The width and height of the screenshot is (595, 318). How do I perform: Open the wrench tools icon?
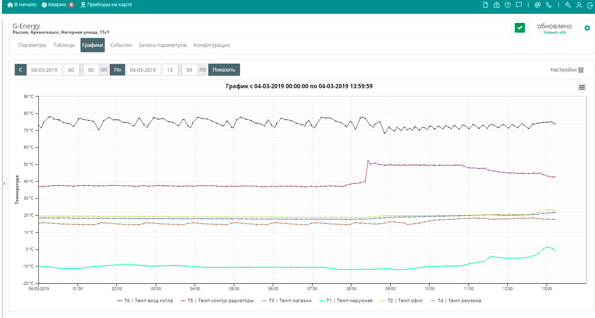coord(568,5)
